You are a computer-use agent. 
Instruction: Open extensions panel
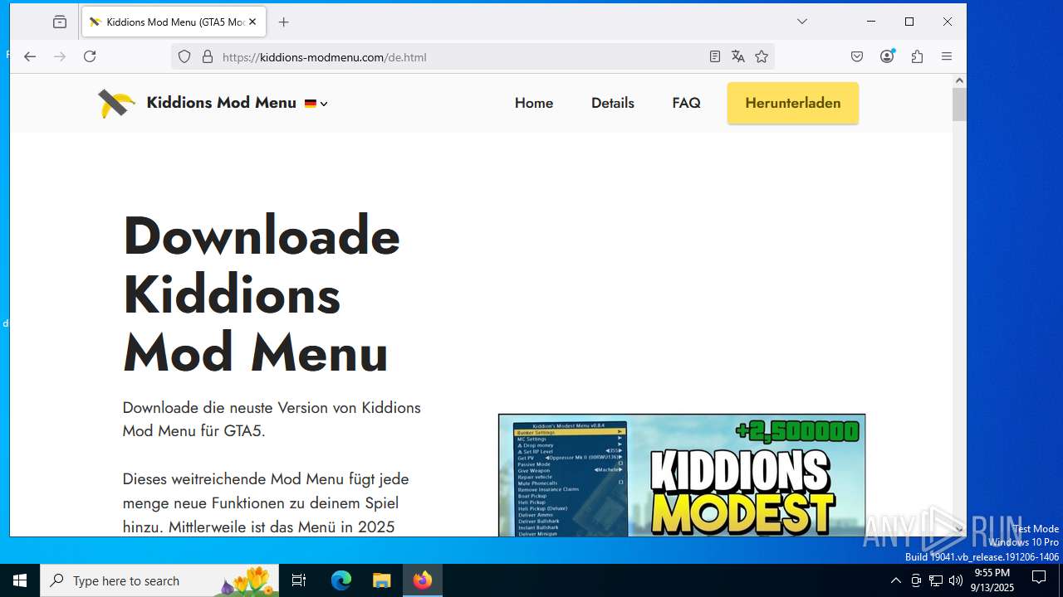917,56
